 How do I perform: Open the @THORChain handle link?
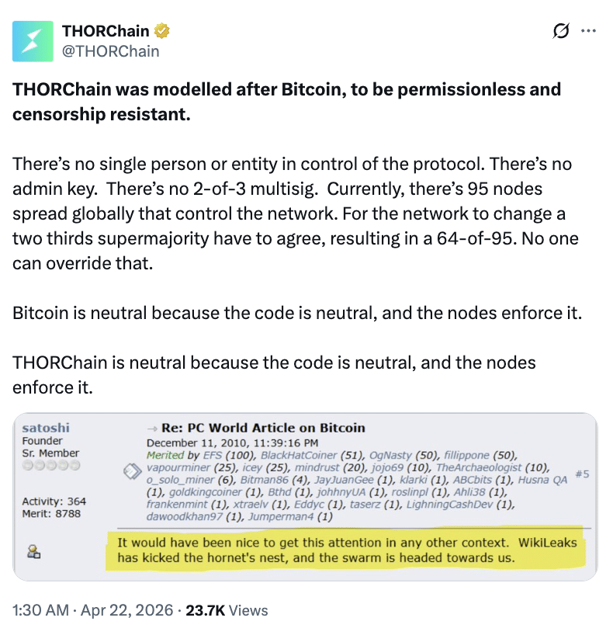tap(110, 51)
